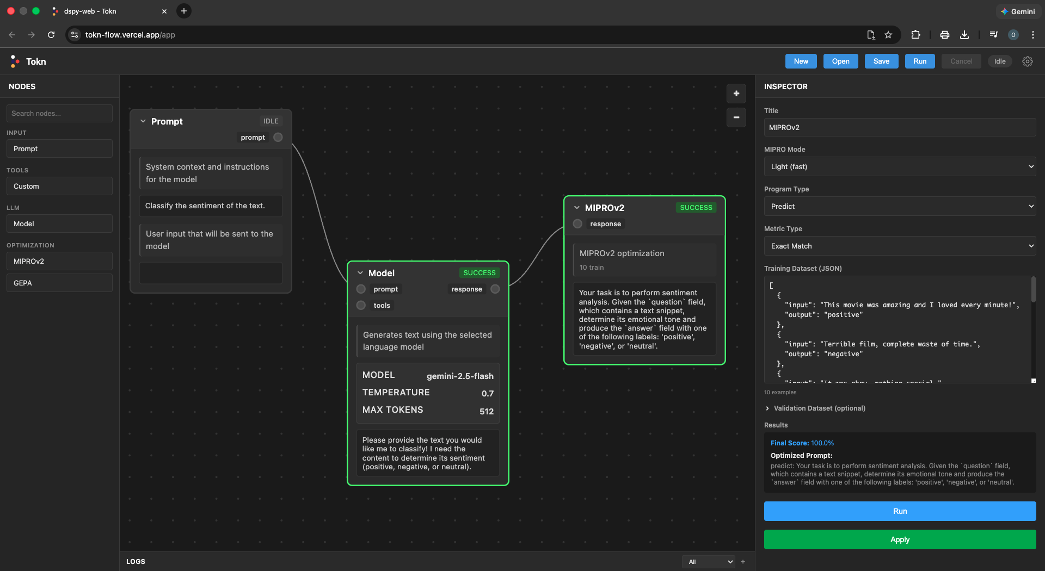
Task: Click the Apply button in the Inspector
Action: click(x=900, y=539)
